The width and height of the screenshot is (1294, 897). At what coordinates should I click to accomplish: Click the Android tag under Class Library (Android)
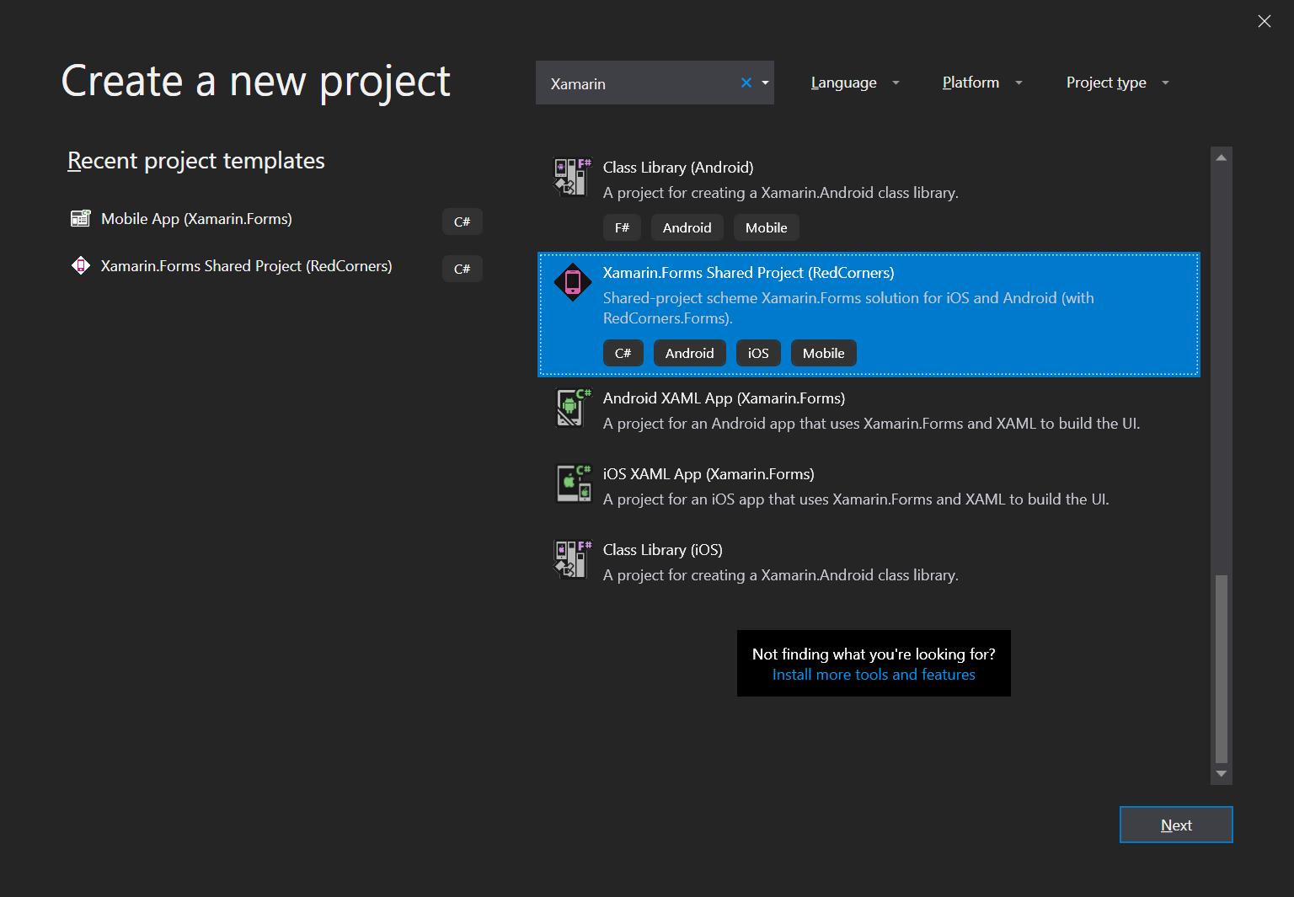687,227
